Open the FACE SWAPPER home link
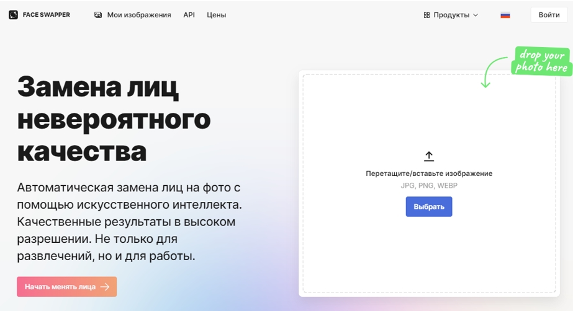The width and height of the screenshot is (573, 311). tap(39, 15)
